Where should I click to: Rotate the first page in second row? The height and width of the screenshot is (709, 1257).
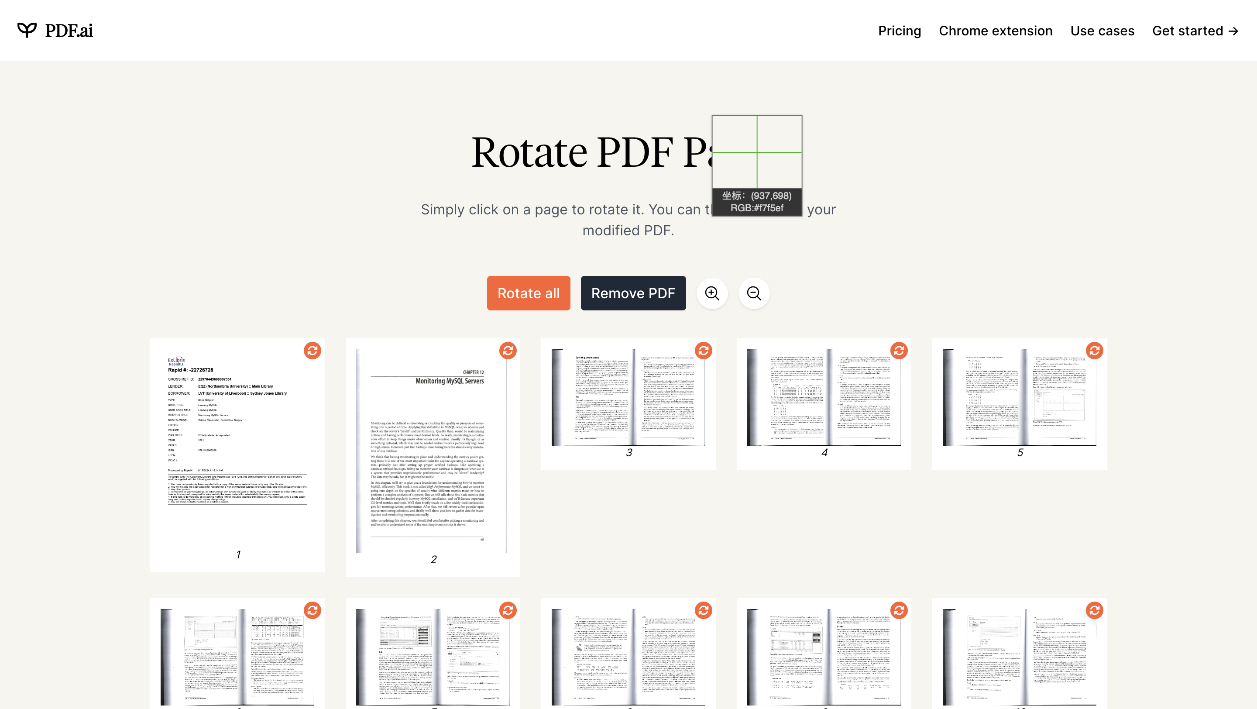pos(313,610)
